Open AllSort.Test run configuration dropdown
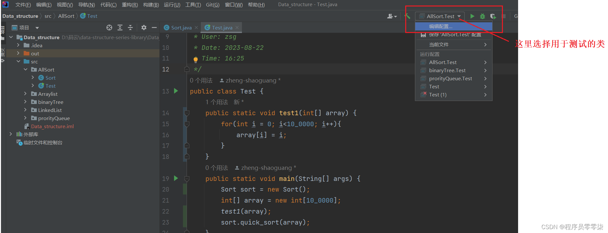The image size is (608, 233). click(440, 16)
